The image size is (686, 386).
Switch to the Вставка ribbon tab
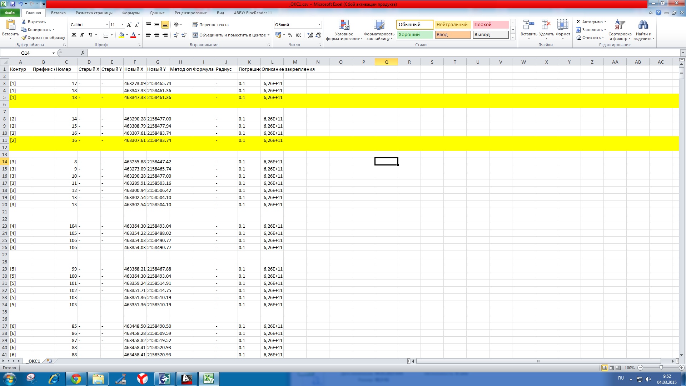coord(58,13)
